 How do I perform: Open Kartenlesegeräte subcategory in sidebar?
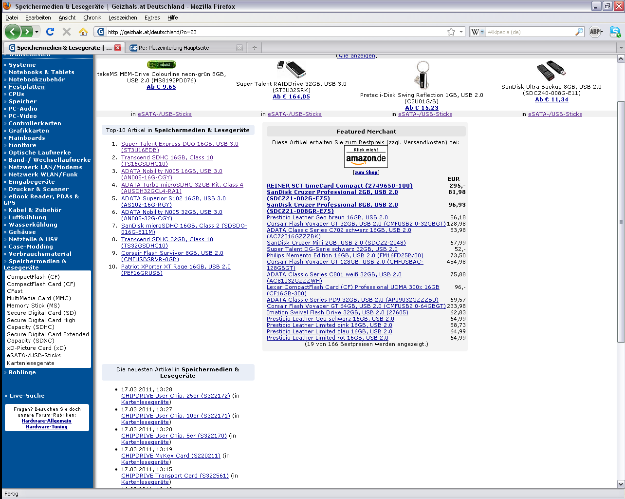point(31,363)
